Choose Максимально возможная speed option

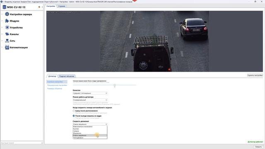point(90,127)
